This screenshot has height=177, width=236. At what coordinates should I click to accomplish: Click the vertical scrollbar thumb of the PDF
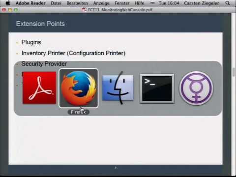point(234,72)
